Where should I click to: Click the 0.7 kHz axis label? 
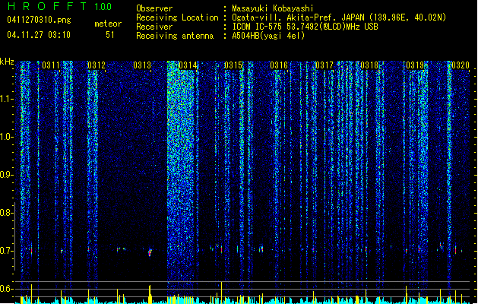click(x=7, y=251)
